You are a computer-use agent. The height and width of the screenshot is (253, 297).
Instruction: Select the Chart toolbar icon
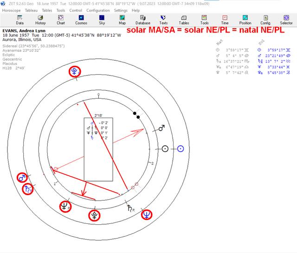pos(61,20)
